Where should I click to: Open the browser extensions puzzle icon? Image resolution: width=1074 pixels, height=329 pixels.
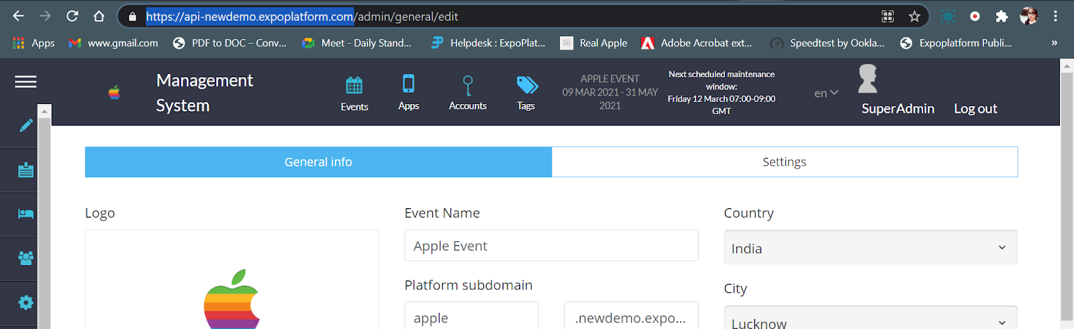(1002, 16)
